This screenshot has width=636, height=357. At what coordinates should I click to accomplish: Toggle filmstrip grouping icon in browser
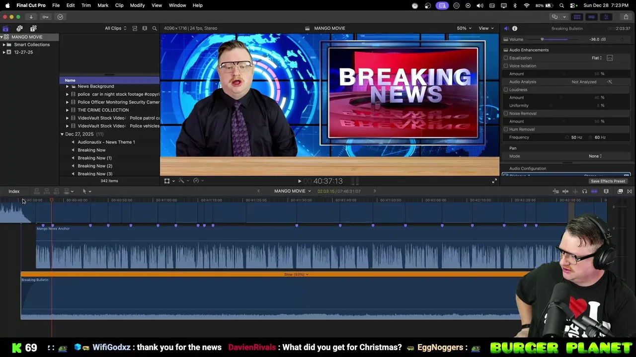[145, 28]
